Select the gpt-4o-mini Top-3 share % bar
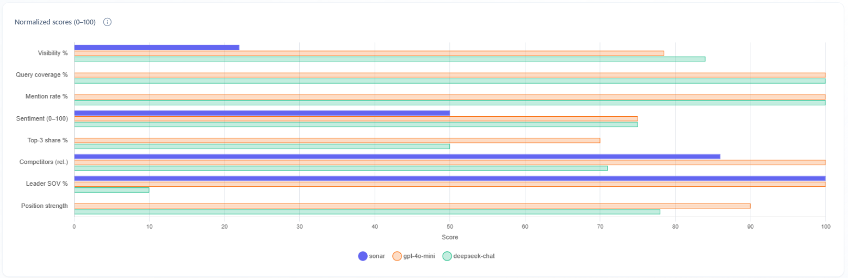848x278 pixels. click(x=337, y=141)
